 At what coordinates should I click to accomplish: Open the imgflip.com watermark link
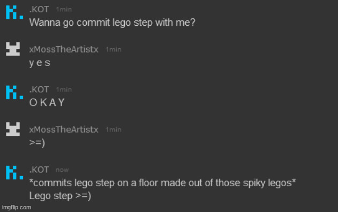17,208
